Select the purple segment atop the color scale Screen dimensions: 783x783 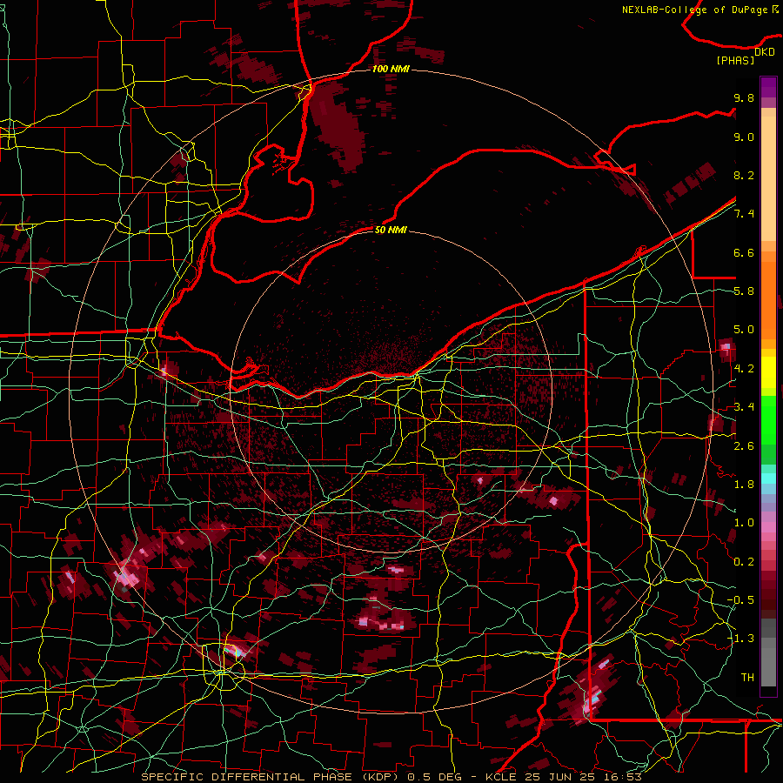(x=768, y=87)
